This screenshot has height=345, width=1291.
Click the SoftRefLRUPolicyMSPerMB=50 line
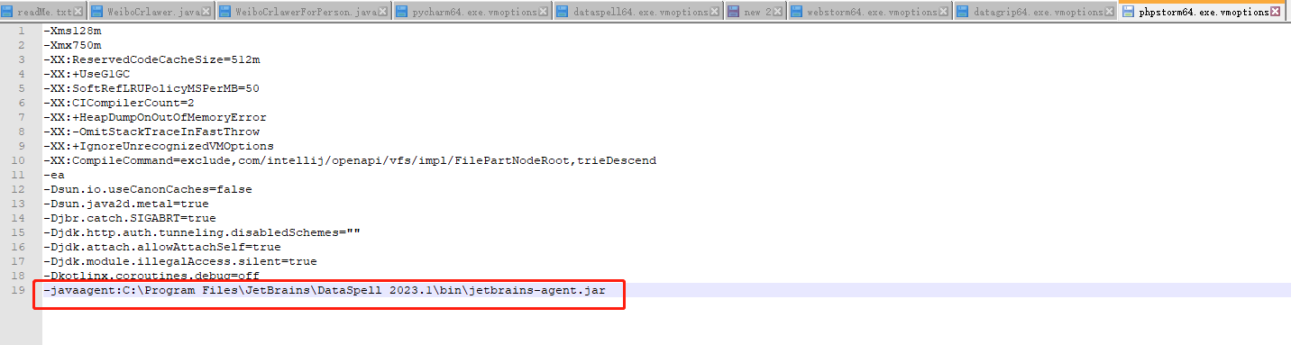[x=151, y=88]
